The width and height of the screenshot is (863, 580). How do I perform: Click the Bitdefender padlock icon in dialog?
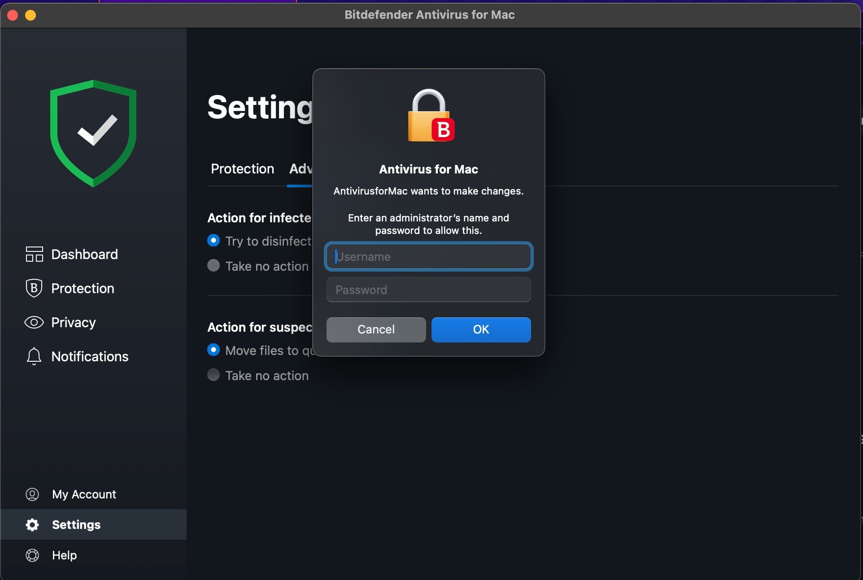(431, 116)
